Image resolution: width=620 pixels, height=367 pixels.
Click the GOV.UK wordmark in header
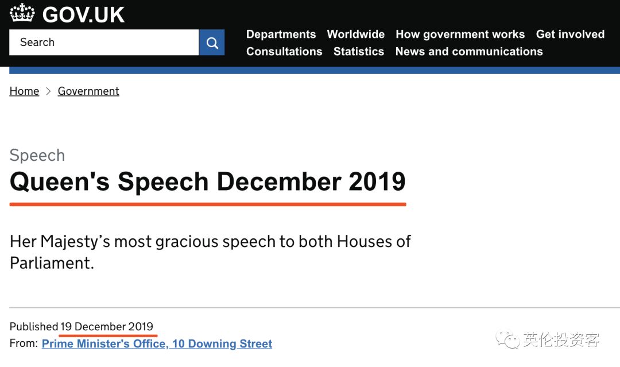[x=83, y=14]
